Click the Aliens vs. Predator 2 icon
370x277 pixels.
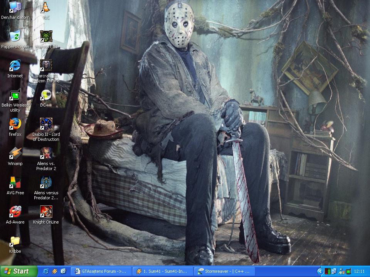click(x=46, y=159)
